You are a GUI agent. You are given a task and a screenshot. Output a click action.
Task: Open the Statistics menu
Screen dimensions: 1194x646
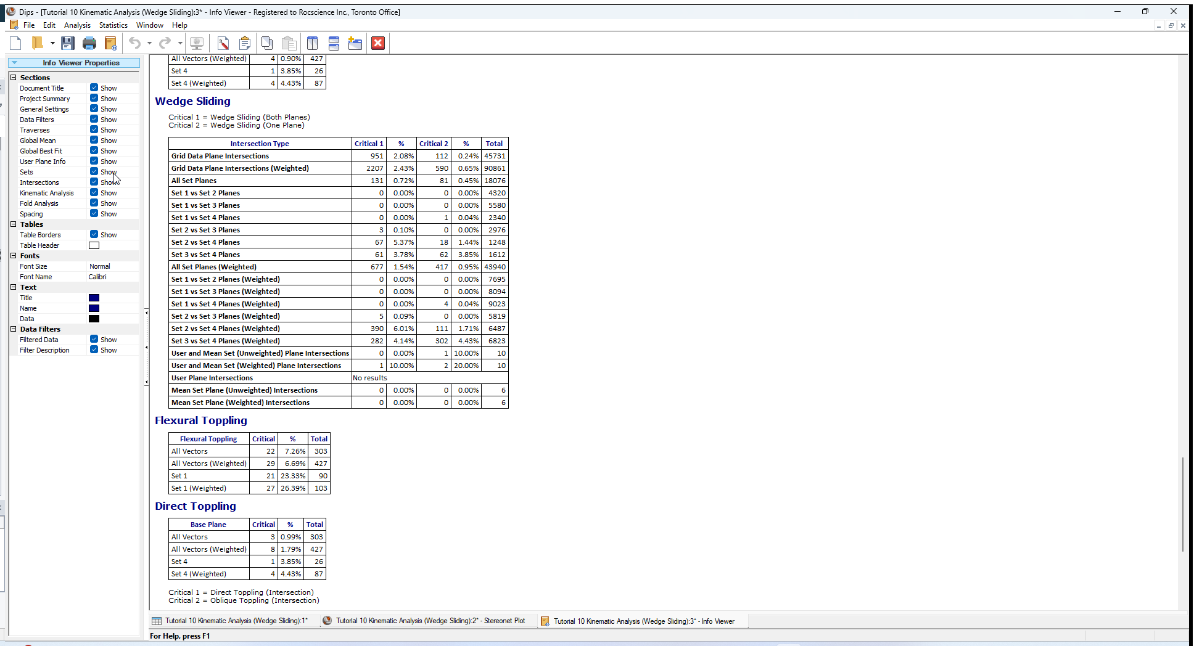coord(113,25)
